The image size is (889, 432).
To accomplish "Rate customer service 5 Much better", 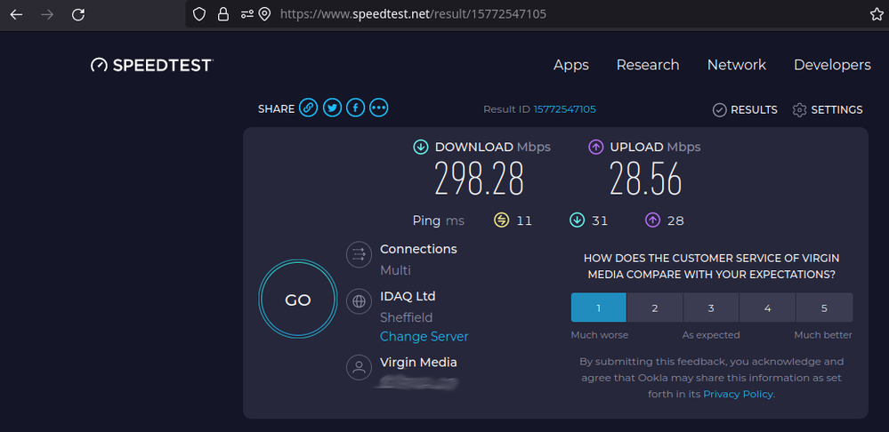I will (x=824, y=308).
